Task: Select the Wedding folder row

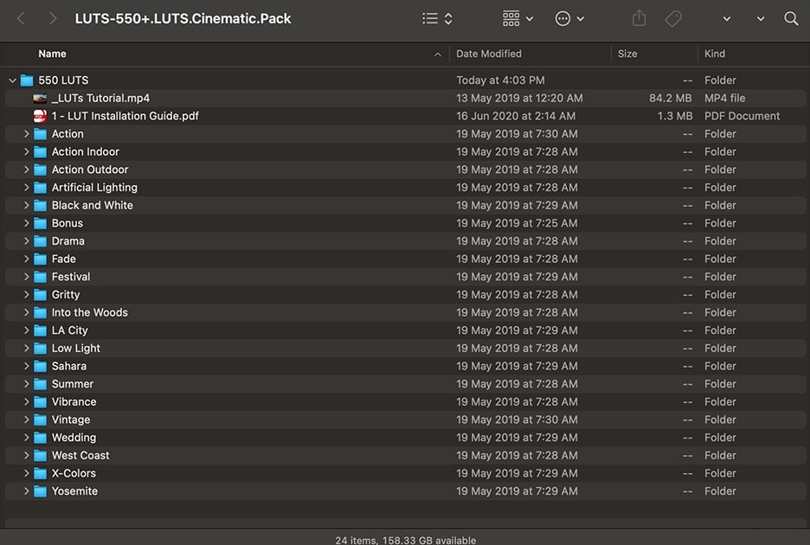Action: click(x=406, y=438)
